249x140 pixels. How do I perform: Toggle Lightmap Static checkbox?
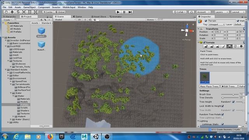tap(223, 124)
